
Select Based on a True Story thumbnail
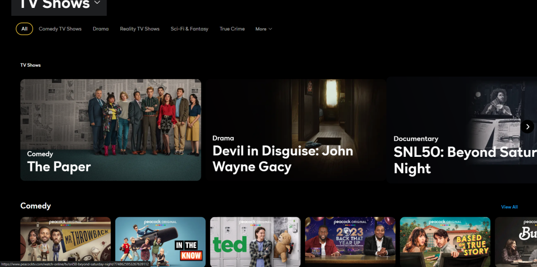pyautogui.click(x=445, y=240)
